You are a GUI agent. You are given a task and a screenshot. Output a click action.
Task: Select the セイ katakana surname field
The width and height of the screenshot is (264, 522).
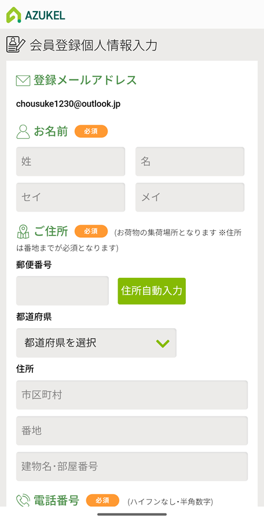click(x=71, y=197)
